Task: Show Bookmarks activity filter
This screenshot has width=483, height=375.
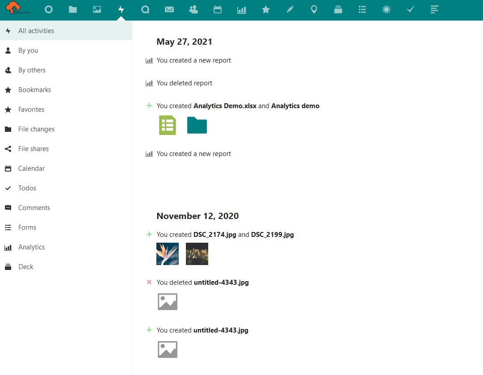Action: (x=66, y=90)
